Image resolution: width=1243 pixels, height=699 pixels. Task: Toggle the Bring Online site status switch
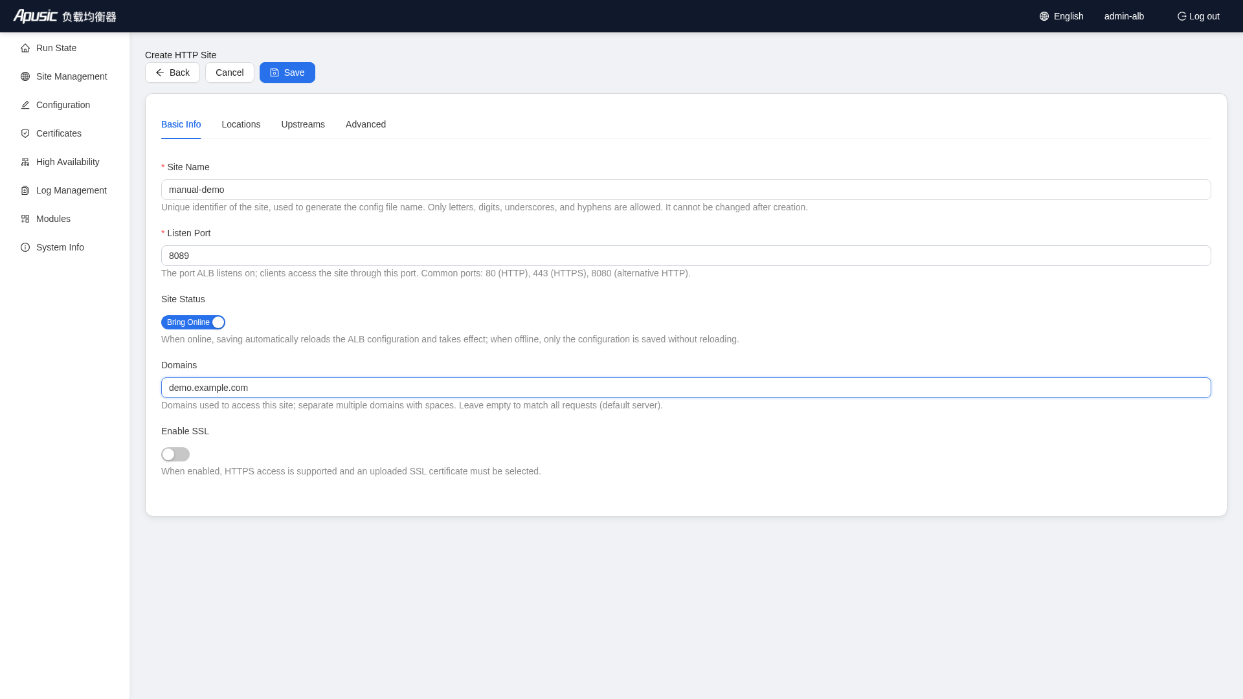pyautogui.click(x=193, y=322)
